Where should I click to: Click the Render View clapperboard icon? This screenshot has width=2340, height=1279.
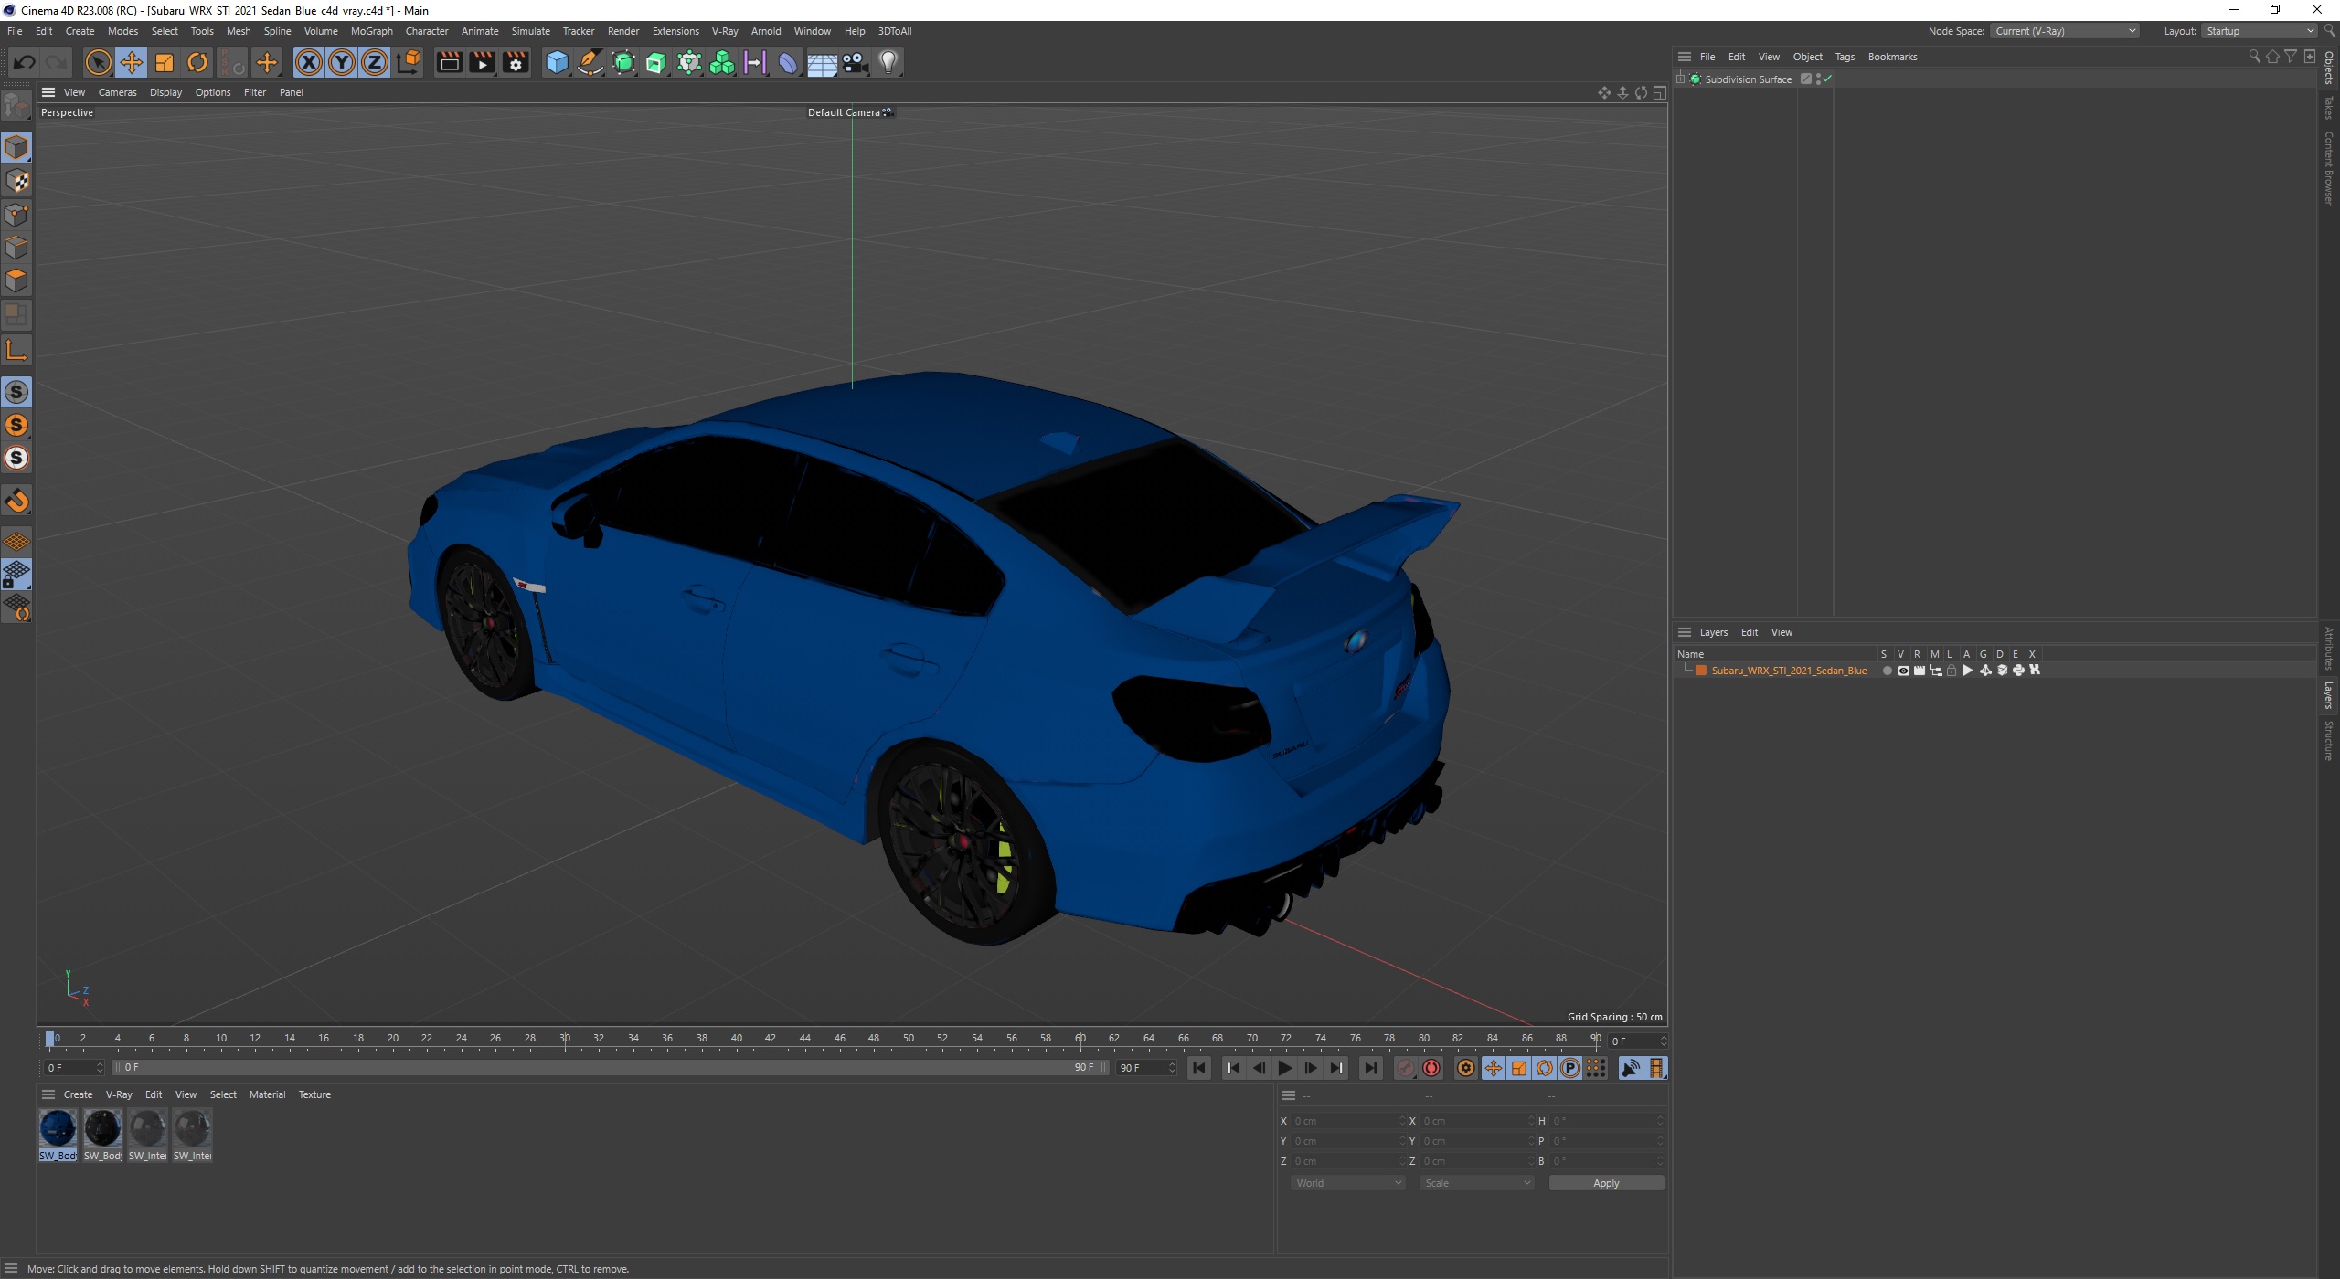[449, 62]
